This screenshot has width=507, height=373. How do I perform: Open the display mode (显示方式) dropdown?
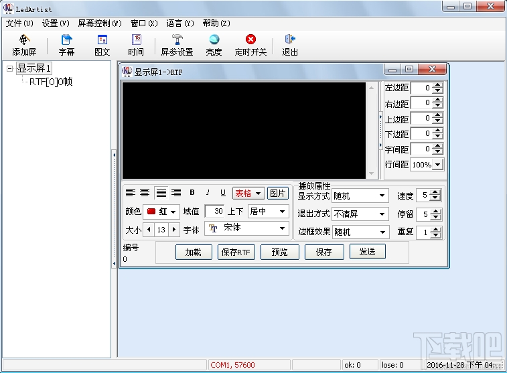pyautogui.click(x=360, y=196)
